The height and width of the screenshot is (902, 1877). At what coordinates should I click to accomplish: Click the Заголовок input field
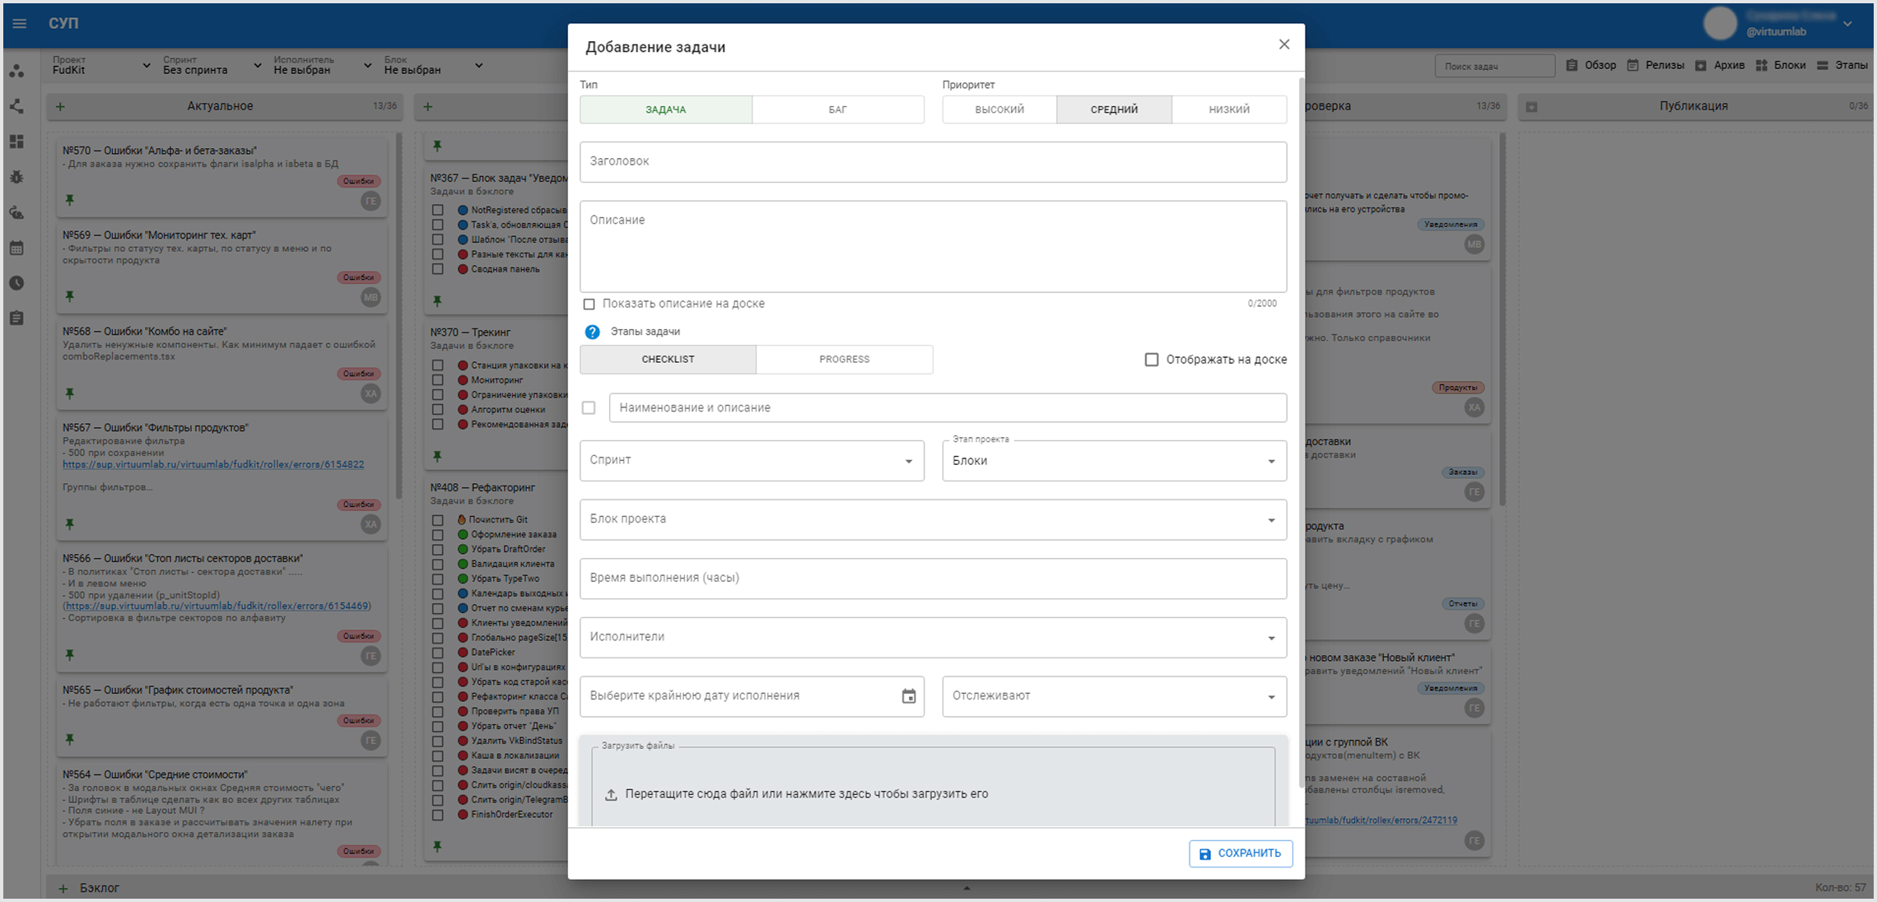point(932,161)
